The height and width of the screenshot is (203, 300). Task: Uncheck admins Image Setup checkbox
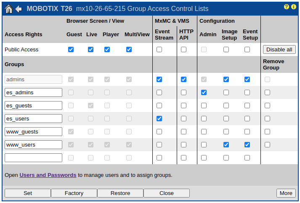(x=226, y=80)
